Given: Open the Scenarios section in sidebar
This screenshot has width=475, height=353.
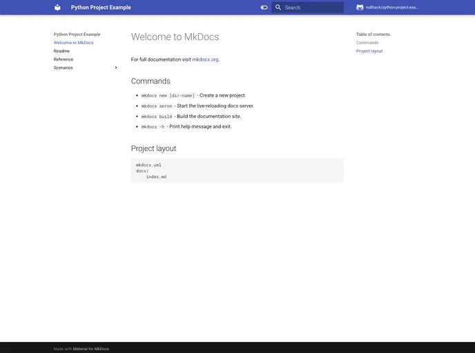Looking at the screenshot, I should coord(64,68).
